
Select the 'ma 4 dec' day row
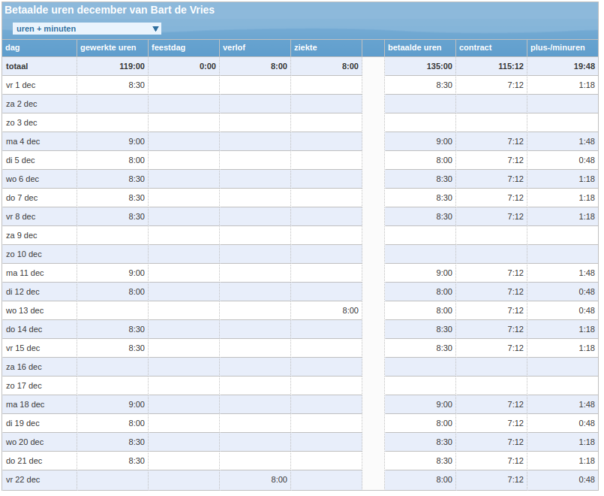pyautogui.click(x=23, y=141)
